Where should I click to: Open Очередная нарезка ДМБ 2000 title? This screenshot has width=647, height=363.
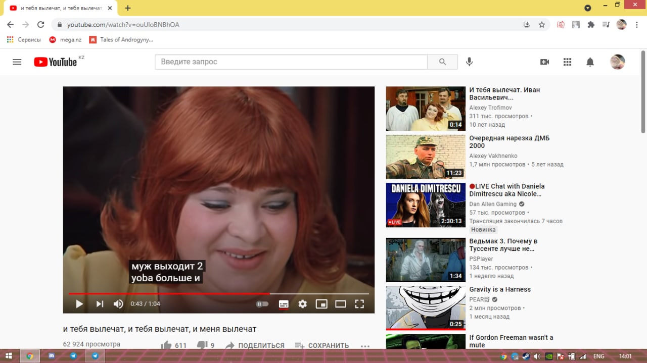[509, 142]
